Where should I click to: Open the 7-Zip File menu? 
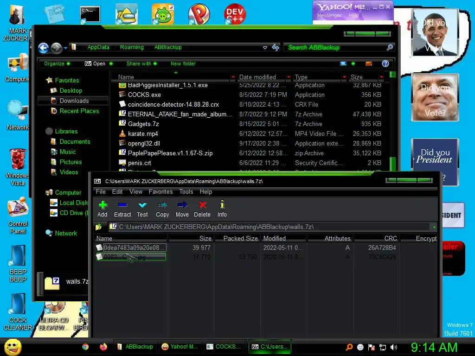[x=101, y=191]
